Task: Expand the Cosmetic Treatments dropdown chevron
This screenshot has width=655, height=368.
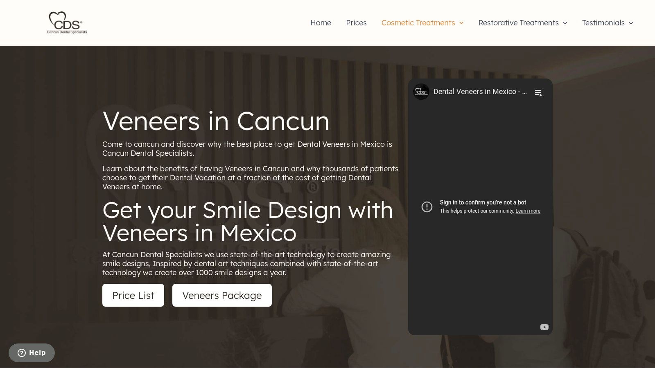Action: [x=462, y=23]
